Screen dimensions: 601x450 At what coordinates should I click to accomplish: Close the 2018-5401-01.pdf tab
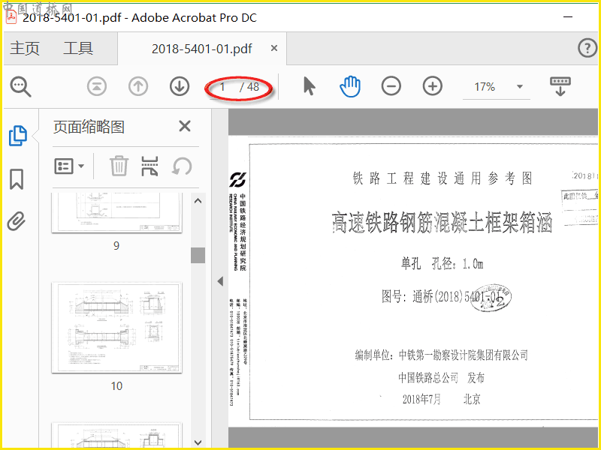point(274,49)
